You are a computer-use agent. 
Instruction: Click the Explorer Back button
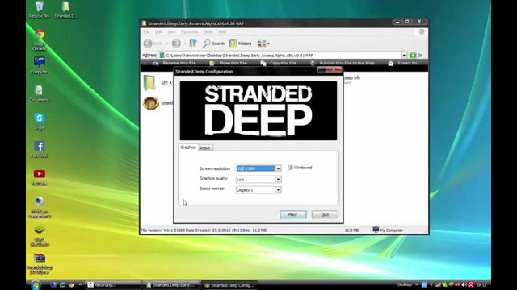pyautogui.click(x=153, y=43)
